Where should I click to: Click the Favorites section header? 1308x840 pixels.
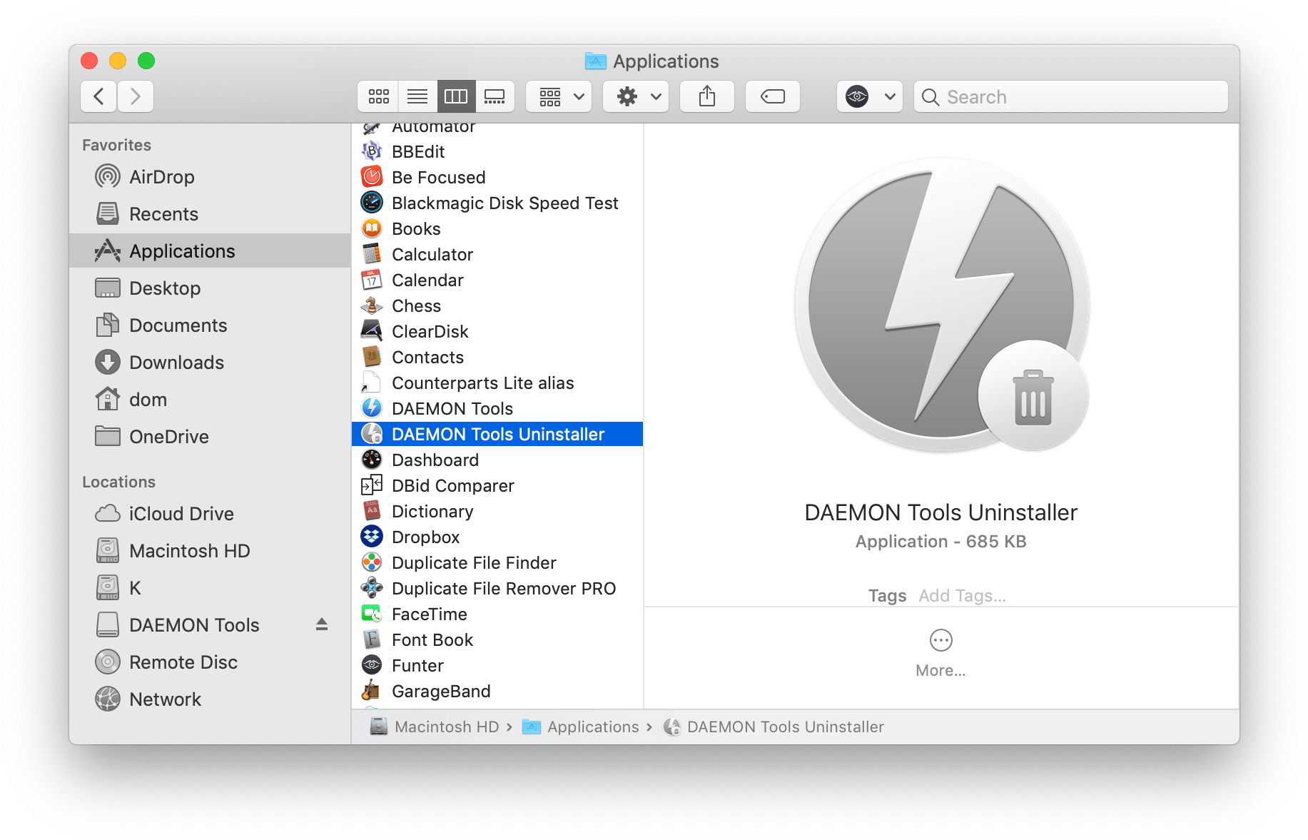point(116,145)
